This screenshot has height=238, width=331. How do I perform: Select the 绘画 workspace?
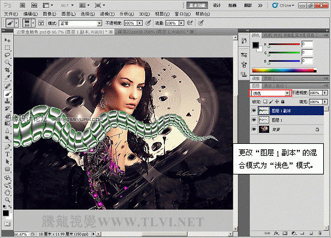232,5
